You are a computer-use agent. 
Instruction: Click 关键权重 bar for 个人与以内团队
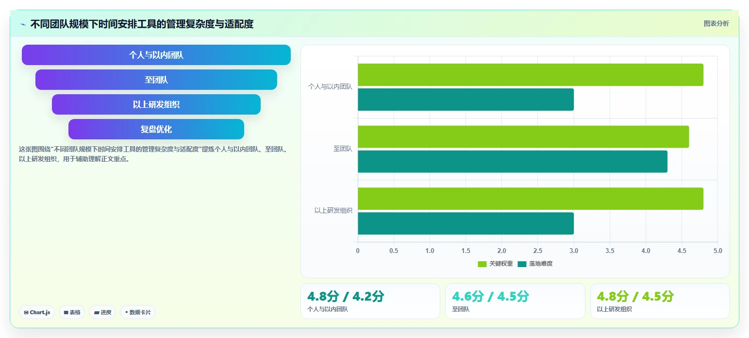click(531, 75)
